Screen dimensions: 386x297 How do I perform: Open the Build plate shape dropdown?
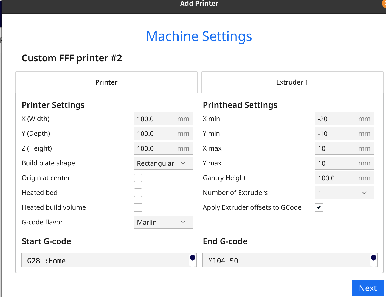163,163
